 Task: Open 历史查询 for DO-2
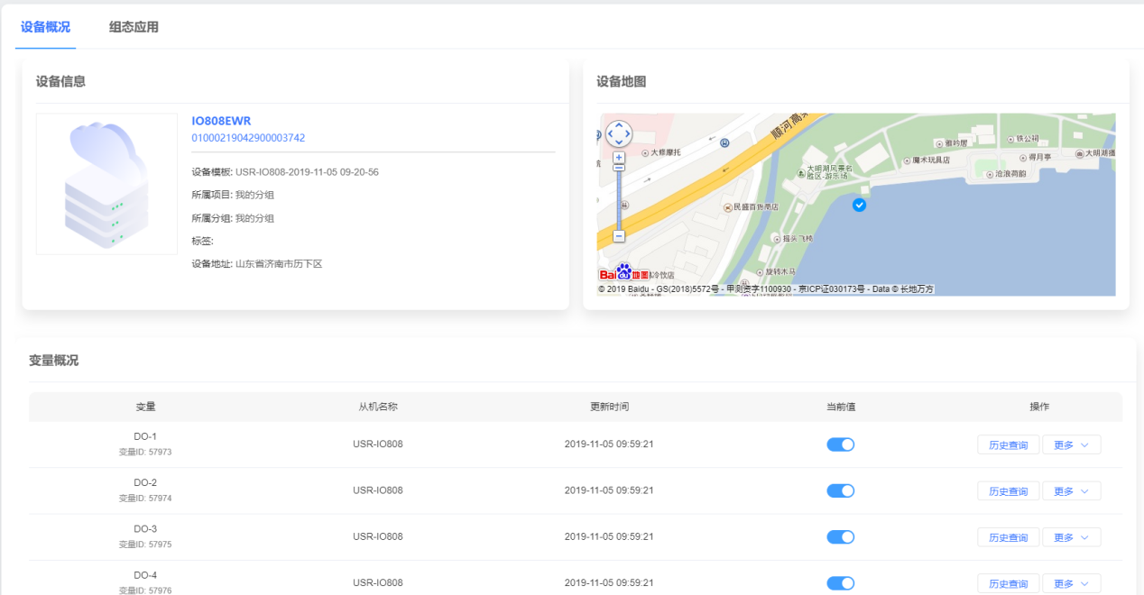[1008, 491]
